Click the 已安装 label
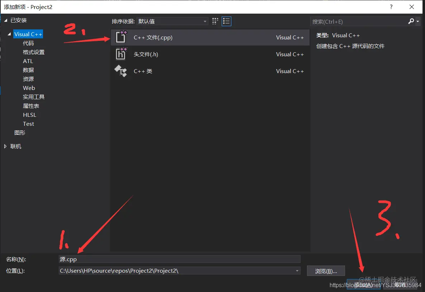425x292 pixels. click(x=18, y=20)
